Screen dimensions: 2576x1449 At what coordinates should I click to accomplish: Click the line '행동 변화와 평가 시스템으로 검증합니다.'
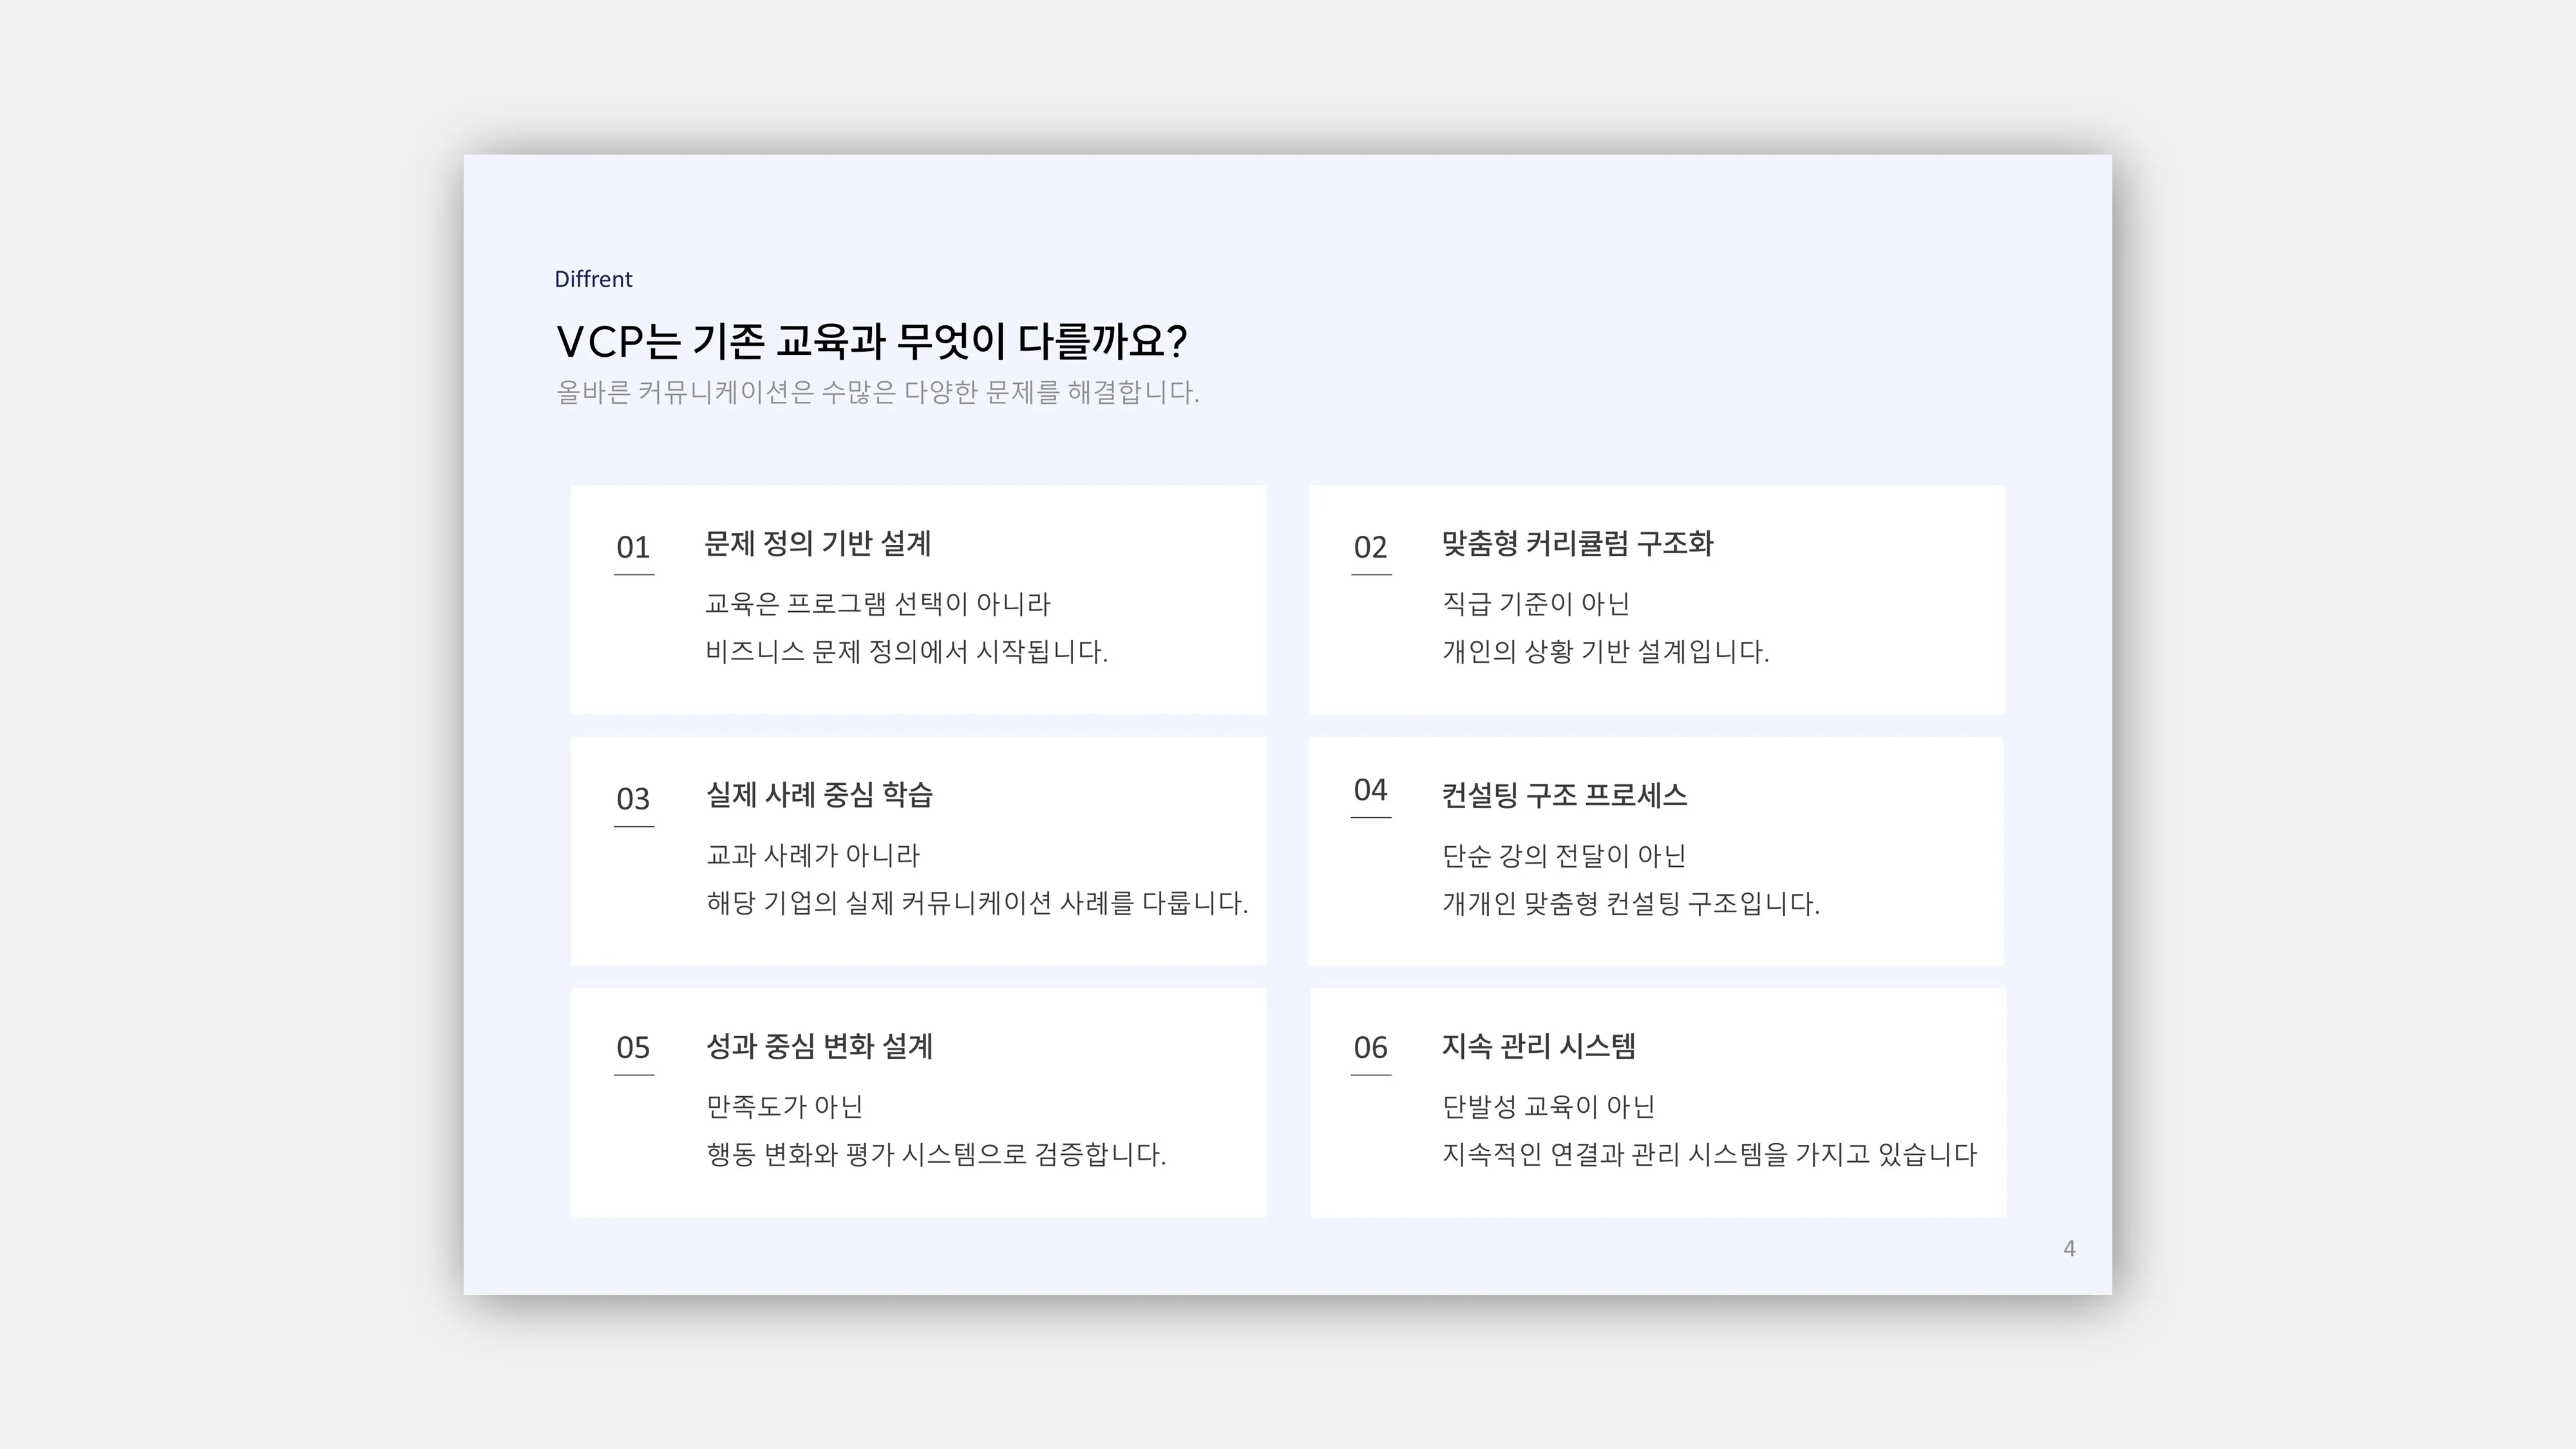[936, 1155]
